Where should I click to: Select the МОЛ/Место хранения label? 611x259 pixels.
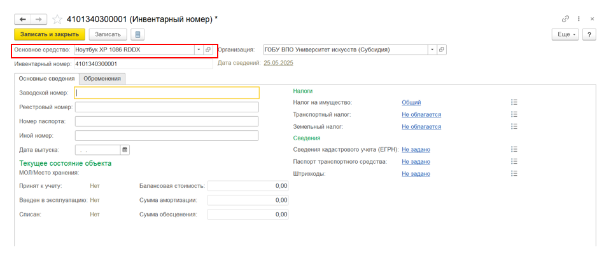(x=49, y=172)
